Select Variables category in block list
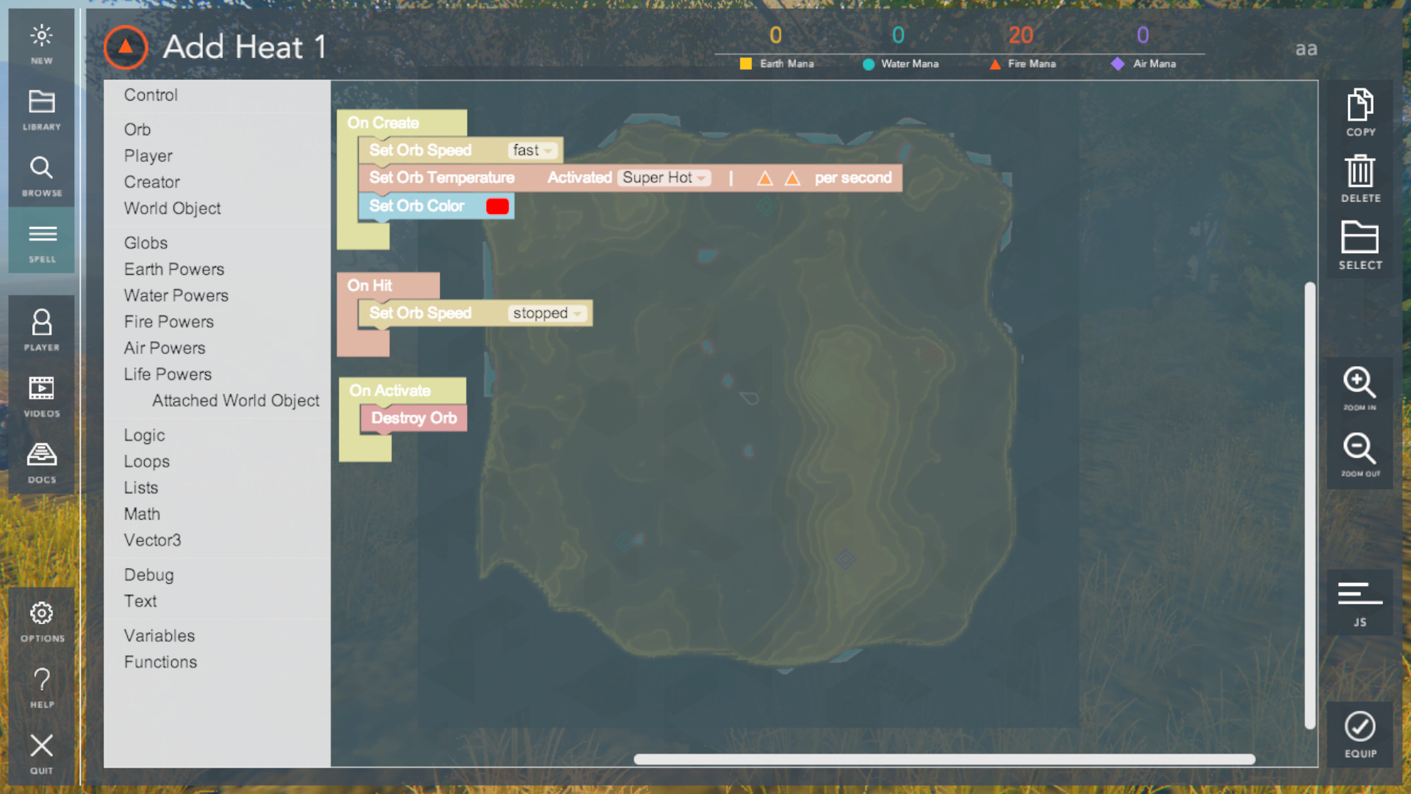The height and width of the screenshot is (794, 1411). 158,635
